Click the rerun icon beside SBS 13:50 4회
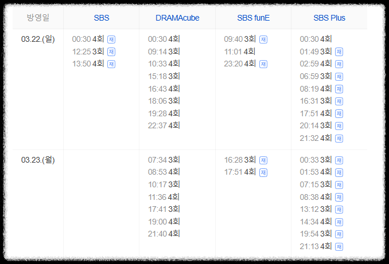 coord(111,64)
